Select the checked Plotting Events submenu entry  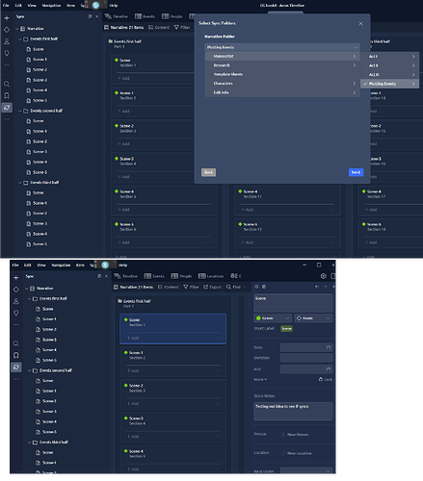(x=389, y=84)
